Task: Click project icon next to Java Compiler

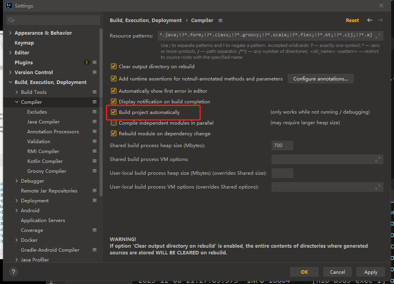Action: click(94, 121)
